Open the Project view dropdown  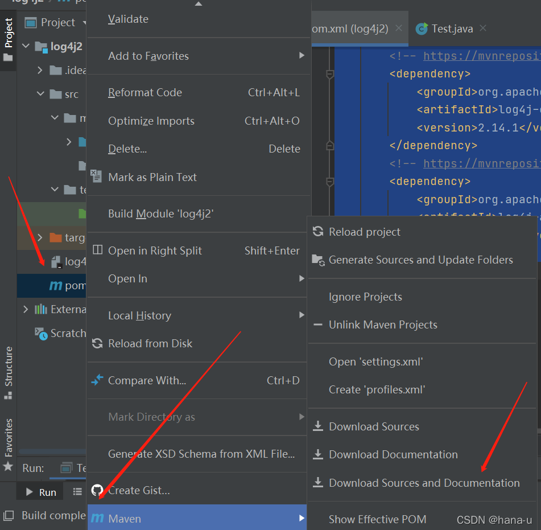tap(85, 23)
